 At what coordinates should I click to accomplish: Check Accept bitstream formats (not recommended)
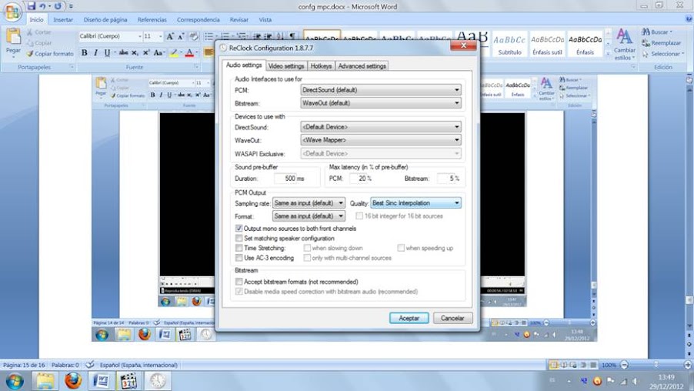tap(239, 282)
